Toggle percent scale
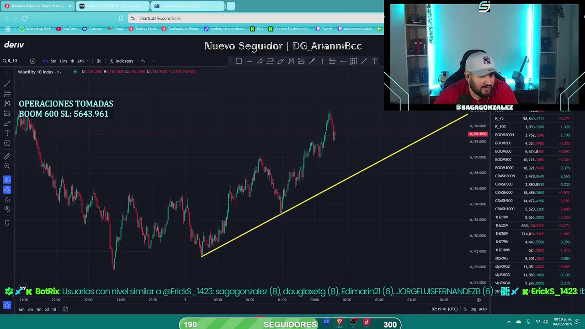Viewport: 585px width, 329px height. coord(465,309)
